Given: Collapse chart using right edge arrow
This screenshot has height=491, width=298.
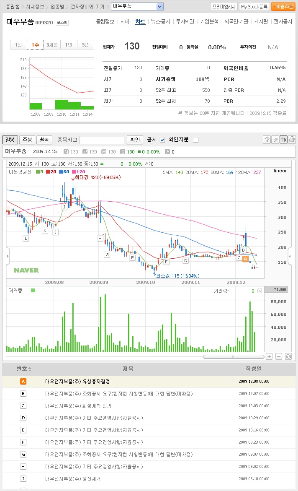Looking at the screenshot, I should 290,256.
